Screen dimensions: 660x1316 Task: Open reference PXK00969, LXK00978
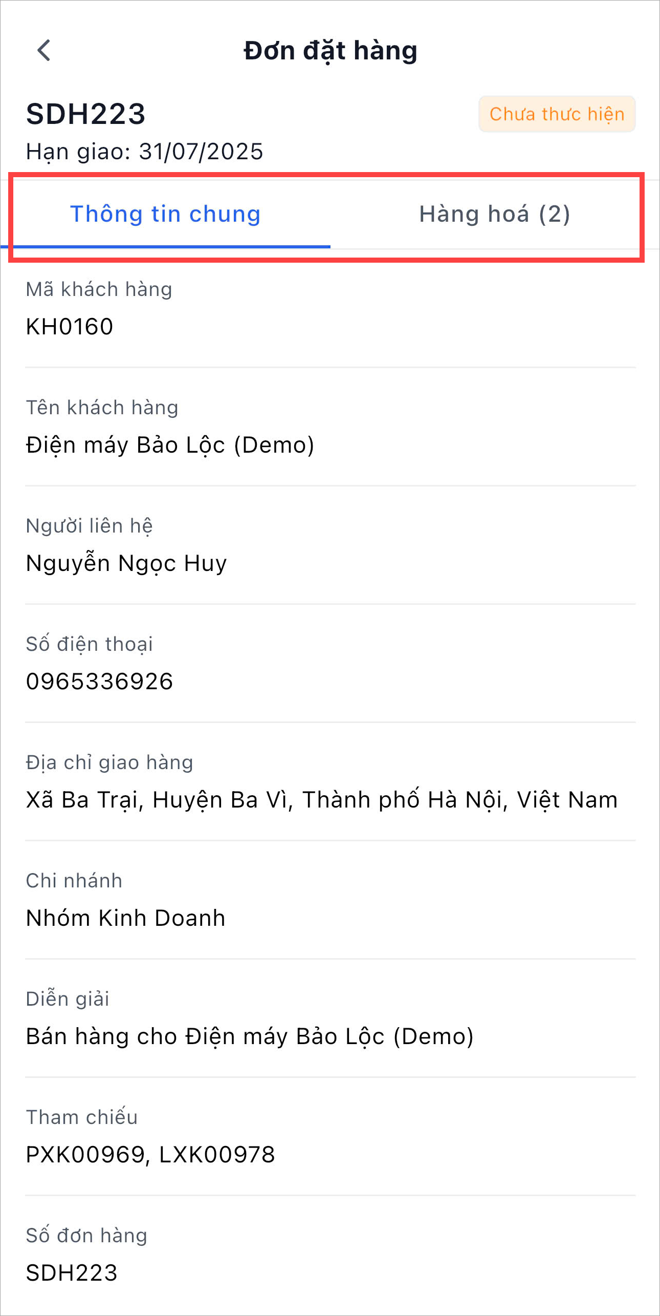tap(150, 1155)
